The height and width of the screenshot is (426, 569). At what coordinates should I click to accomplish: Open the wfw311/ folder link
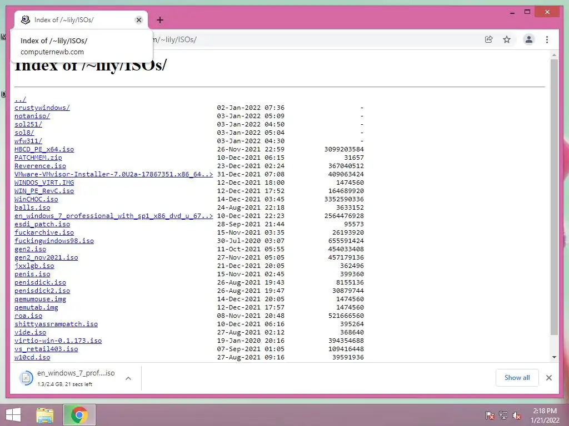28,141
